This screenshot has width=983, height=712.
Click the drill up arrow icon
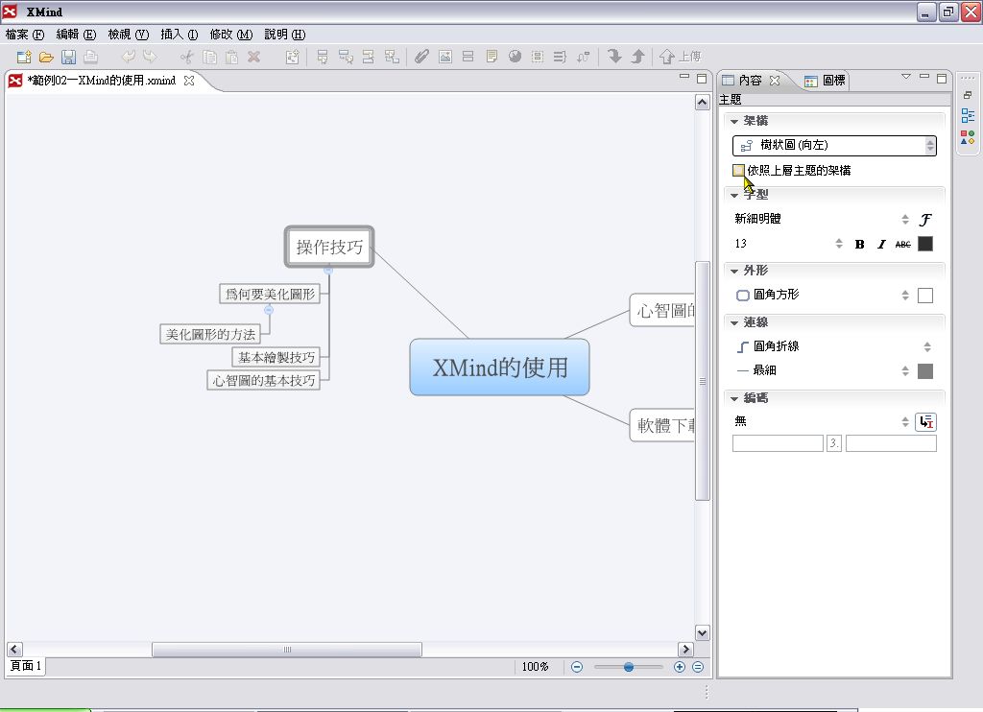[x=637, y=57]
